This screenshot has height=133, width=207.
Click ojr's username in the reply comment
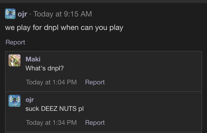(x=29, y=100)
